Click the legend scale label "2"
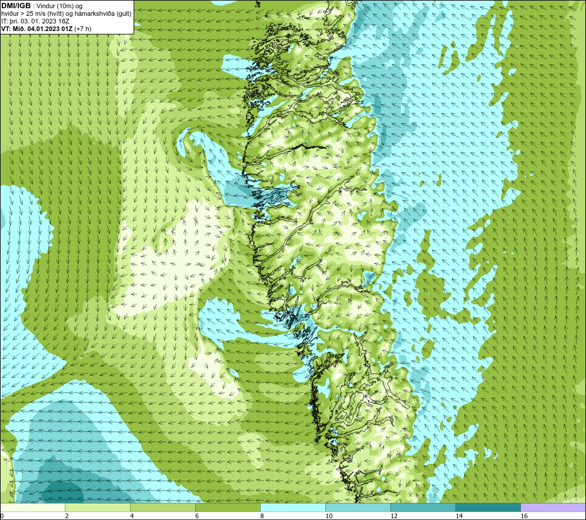 pyautogui.click(x=67, y=516)
